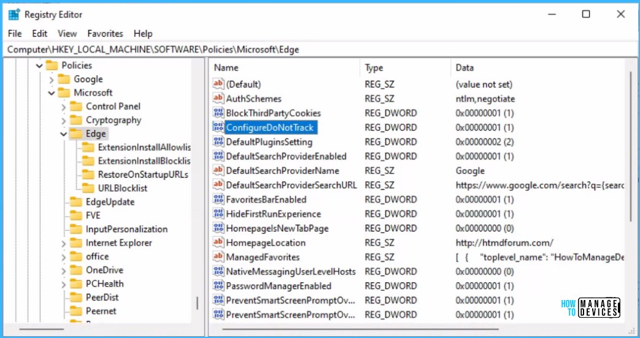Select the RestoreOnStartupURLs subkey
The height and width of the screenshot is (338, 640).
[143, 175]
